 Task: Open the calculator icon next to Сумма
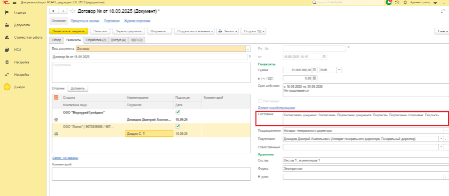pyautogui.click(x=315, y=70)
